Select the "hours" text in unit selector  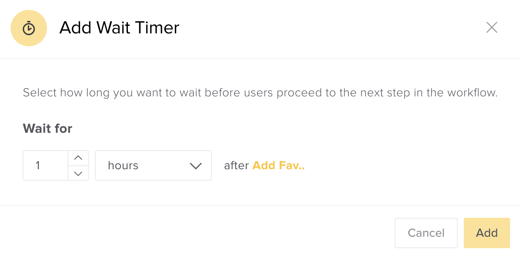click(123, 165)
